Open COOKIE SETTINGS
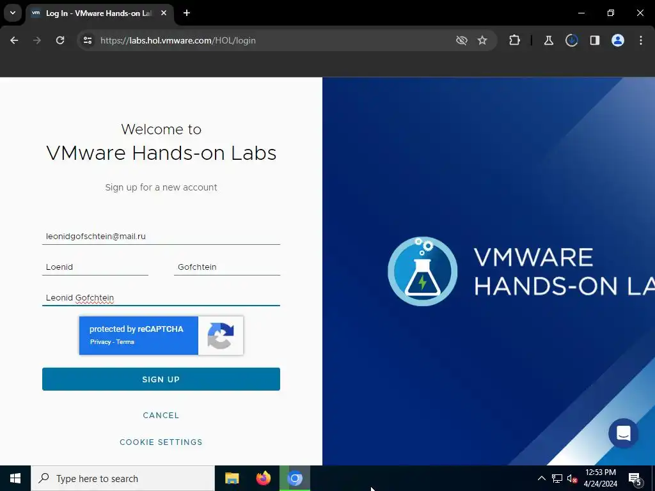The image size is (655, 491). (161, 442)
